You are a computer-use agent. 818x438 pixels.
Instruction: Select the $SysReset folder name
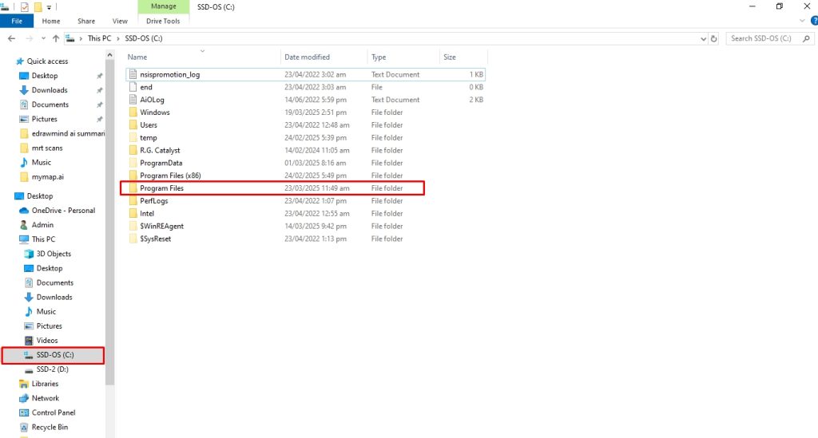click(x=156, y=239)
